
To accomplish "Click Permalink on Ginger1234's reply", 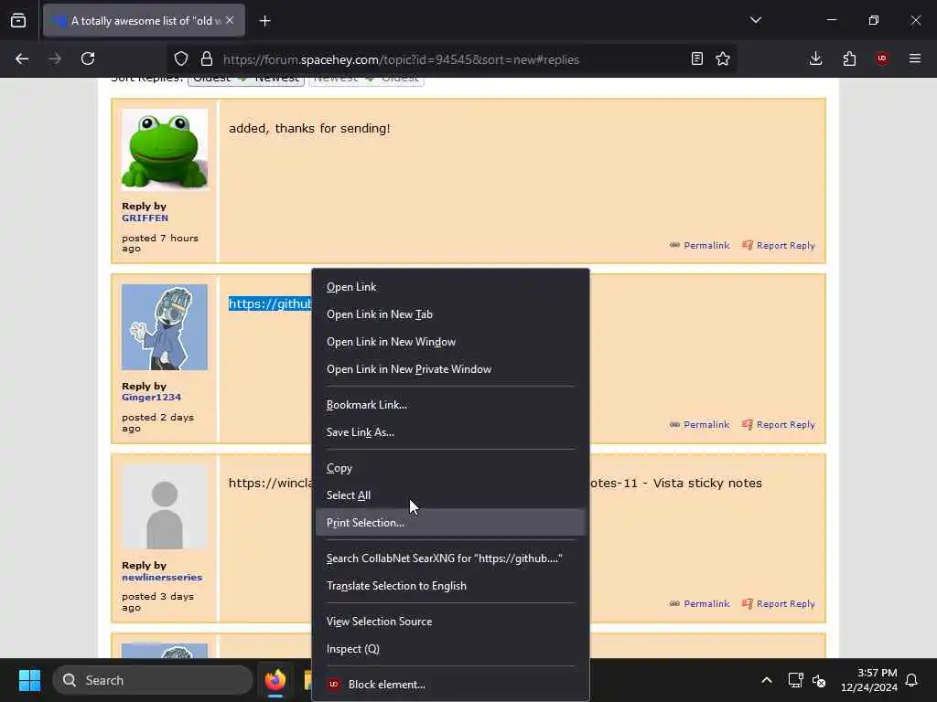I will [x=700, y=424].
